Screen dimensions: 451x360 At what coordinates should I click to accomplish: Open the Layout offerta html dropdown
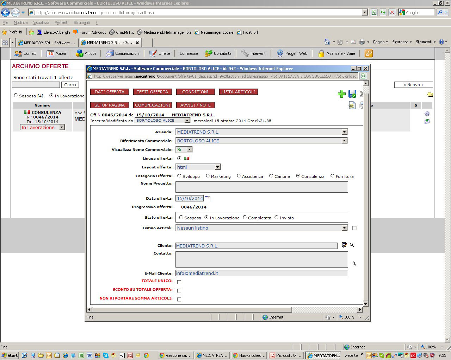point(217,167)
